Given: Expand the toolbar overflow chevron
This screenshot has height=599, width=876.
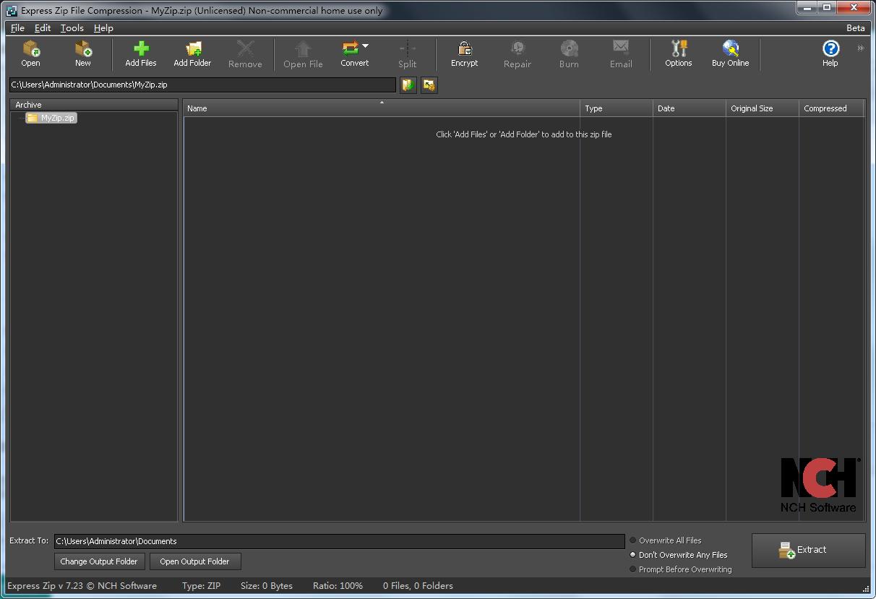Looking at the screenshot, I should tap(860, 48).
